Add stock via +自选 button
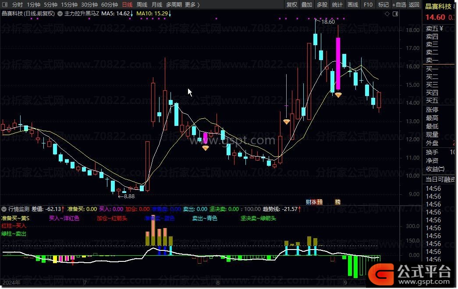Viewport: 458px width, 289px height. 399,5
